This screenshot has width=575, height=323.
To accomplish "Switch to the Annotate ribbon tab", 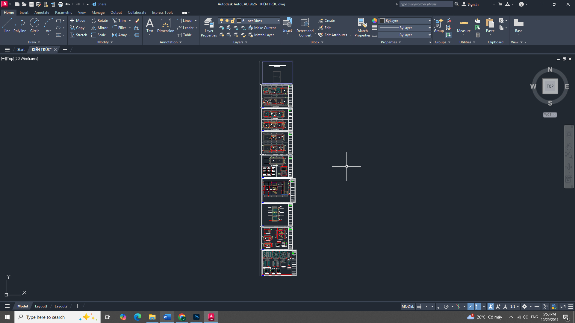I will point(42,13).
